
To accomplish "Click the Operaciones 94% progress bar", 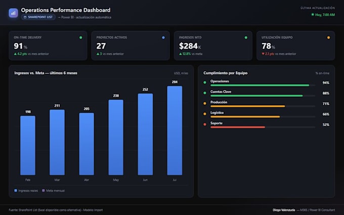I will pos(263,85).
